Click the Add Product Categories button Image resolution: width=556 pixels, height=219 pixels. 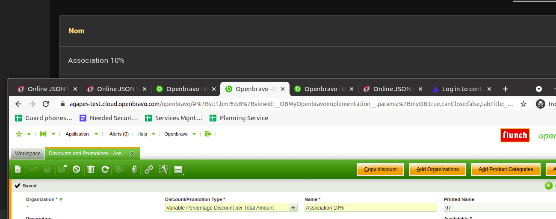click(506, 169)
